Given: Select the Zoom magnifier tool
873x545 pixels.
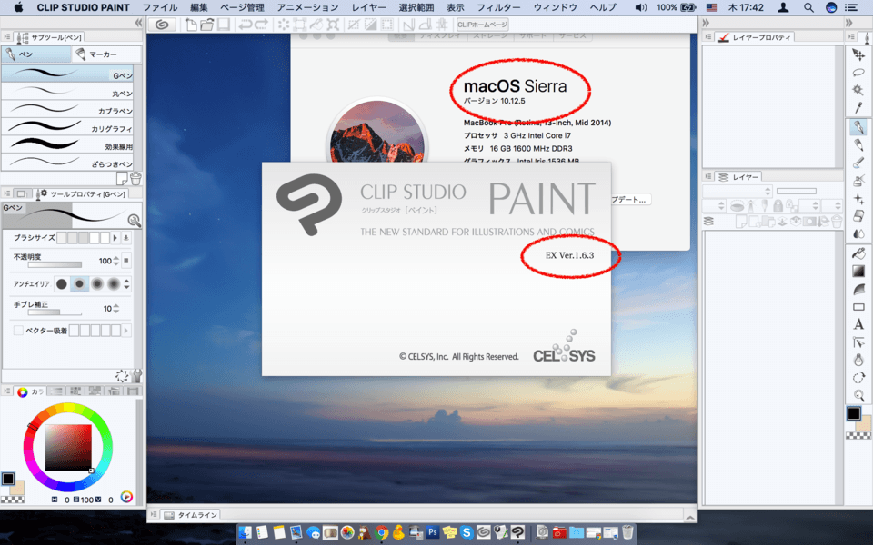Looking at the screenshot, I should (x=858, y=395).
